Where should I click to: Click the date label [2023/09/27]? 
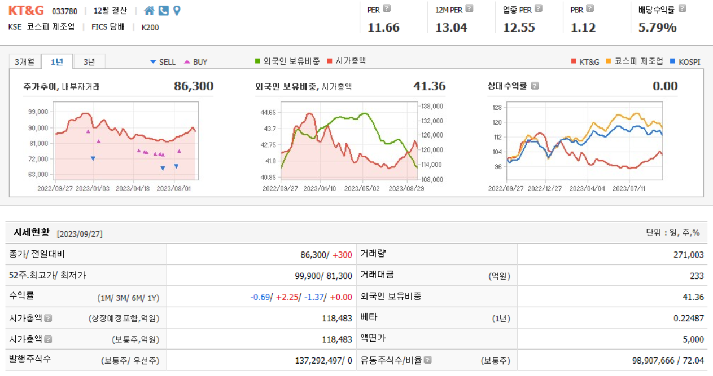point(80,233)
